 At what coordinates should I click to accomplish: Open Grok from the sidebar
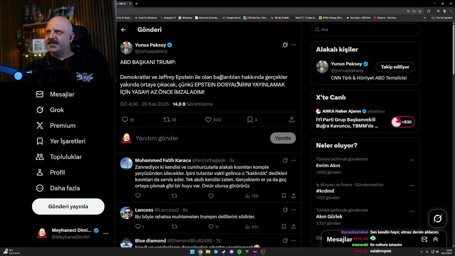click(50, 110)
